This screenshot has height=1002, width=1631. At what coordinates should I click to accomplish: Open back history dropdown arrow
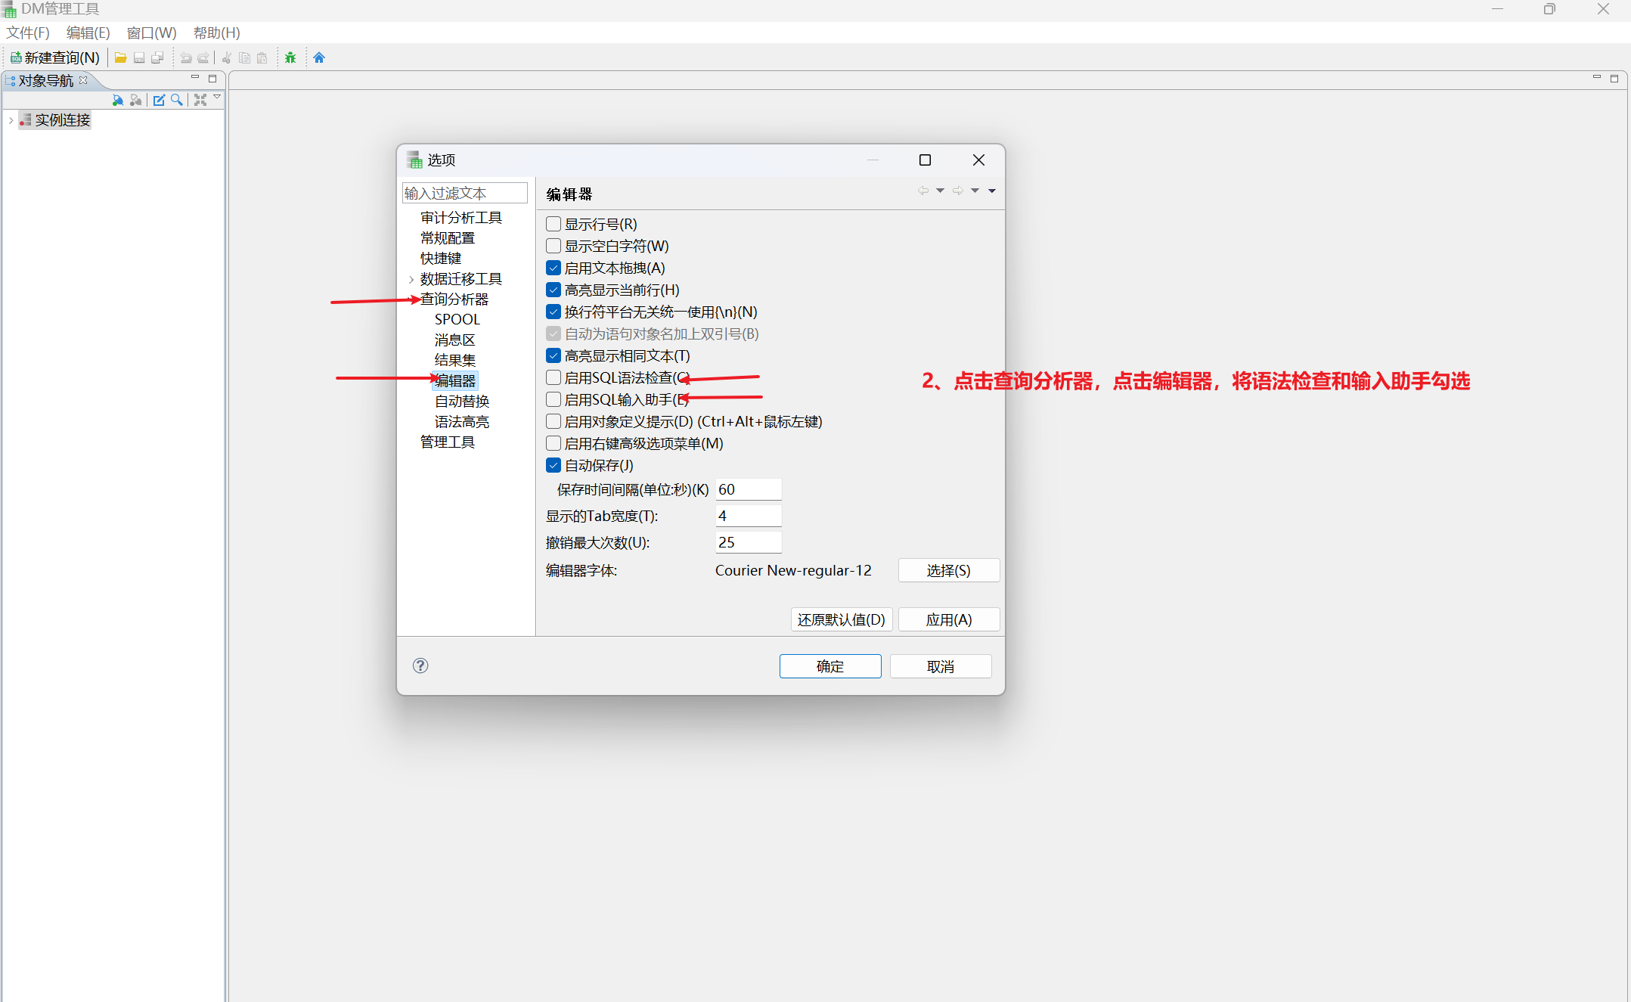[x=940, y=191]
